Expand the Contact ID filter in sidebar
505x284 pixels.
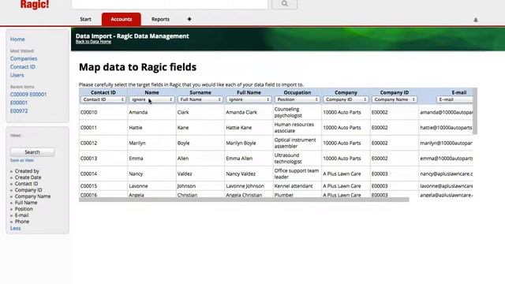point(26,184)
